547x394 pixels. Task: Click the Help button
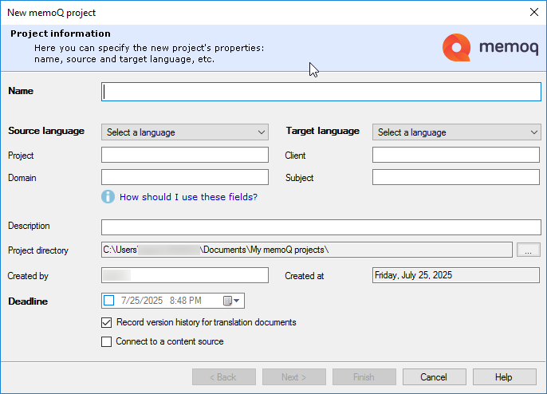[504, 377]
